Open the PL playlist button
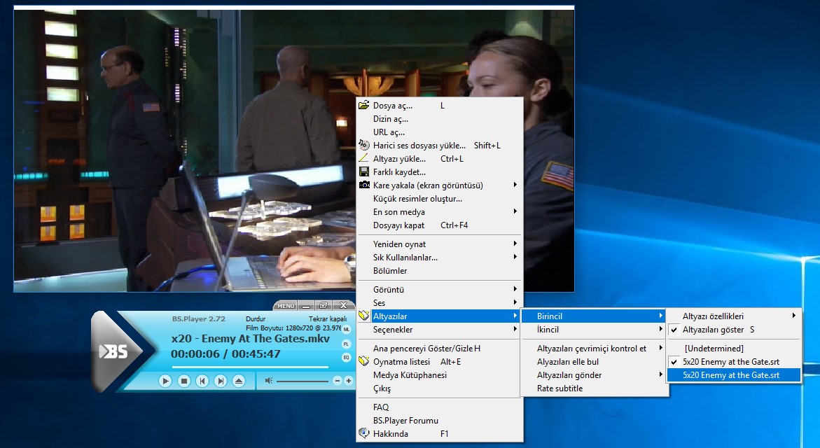 (x=346, y=344)
